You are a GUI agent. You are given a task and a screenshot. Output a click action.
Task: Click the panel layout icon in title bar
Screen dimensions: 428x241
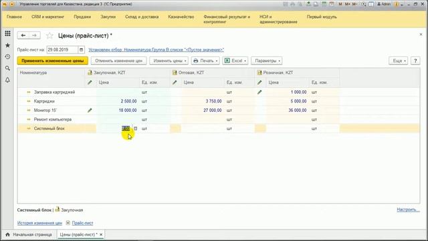pos(371,4)
